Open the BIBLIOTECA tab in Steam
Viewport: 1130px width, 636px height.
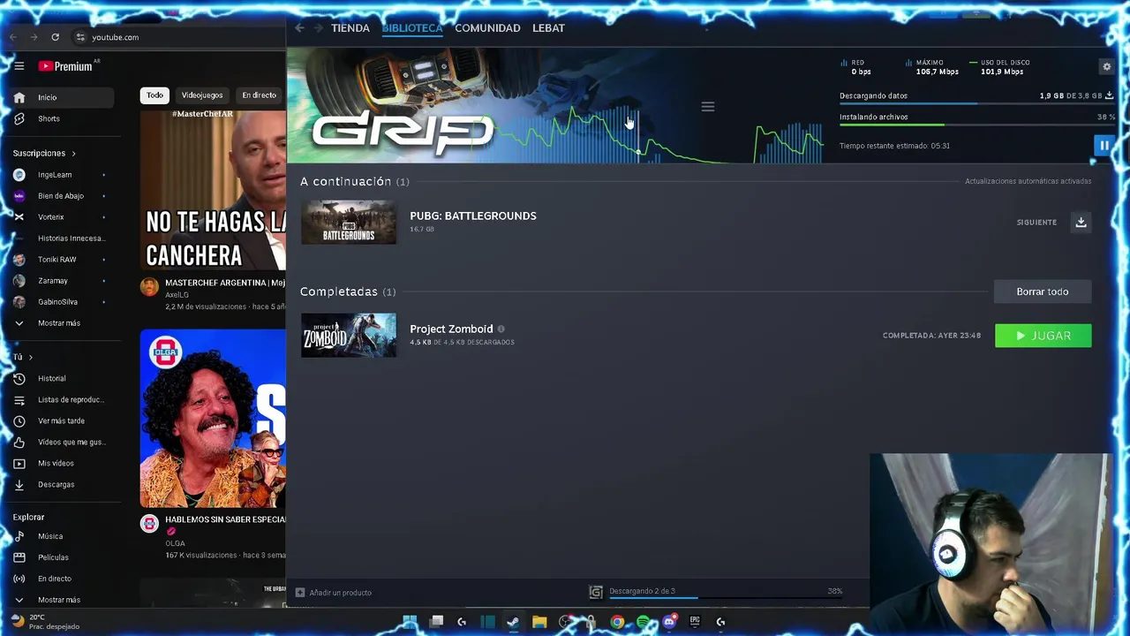[x=412, y=28]
